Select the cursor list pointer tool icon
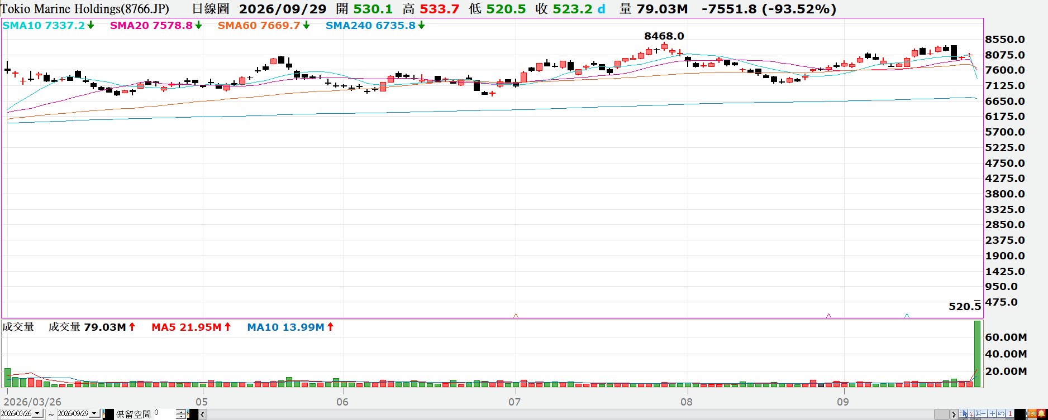This screenshot has height=420, width=1048. [x=963, y=413]
